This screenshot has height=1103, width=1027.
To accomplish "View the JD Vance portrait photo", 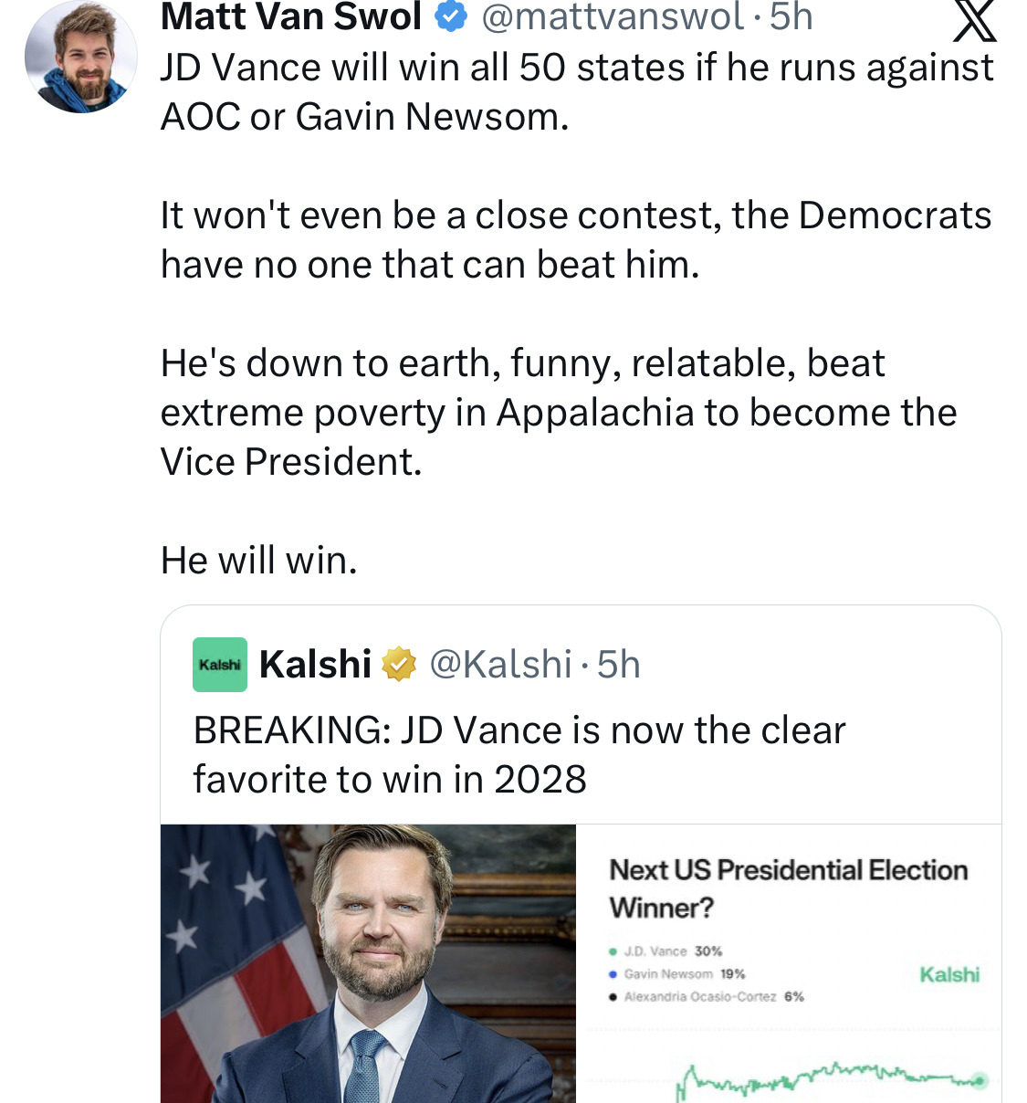I will pos(368,963).
